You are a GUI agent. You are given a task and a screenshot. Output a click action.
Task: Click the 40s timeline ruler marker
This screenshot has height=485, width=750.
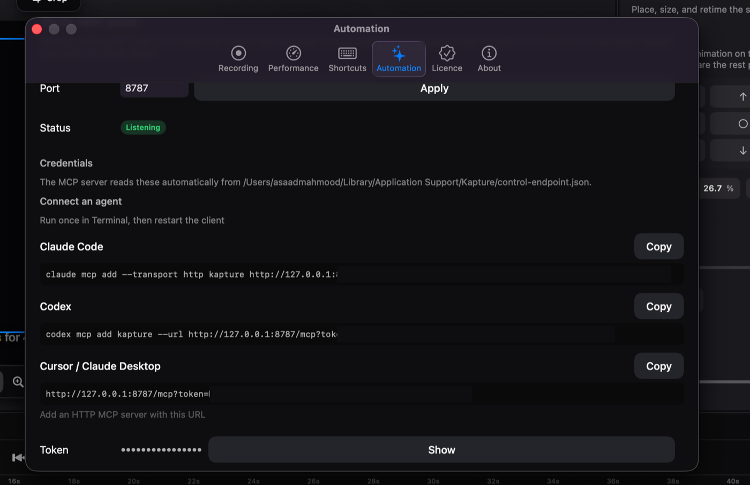732,481
